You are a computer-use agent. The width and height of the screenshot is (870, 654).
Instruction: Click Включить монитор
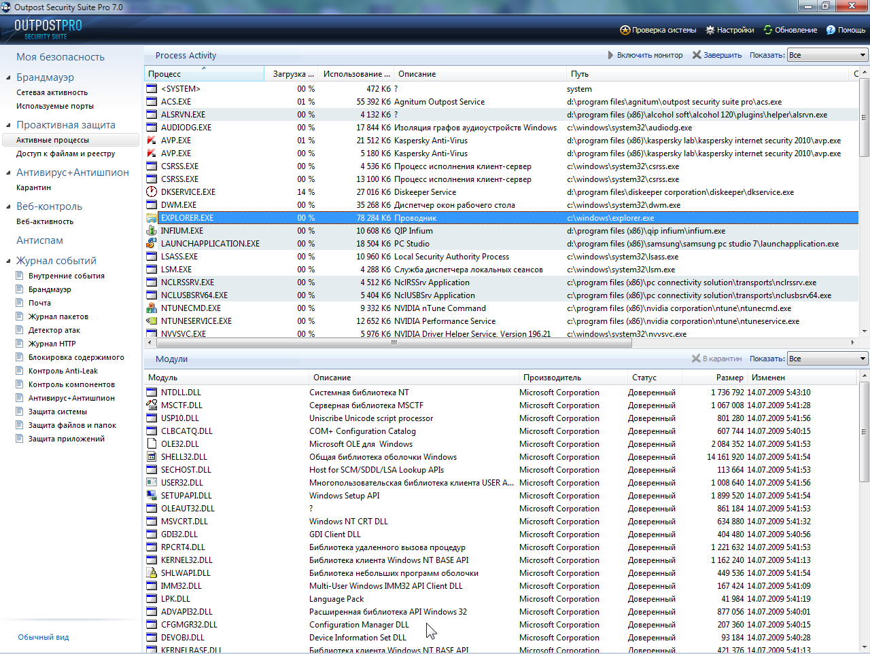click(x=645, y=55)
